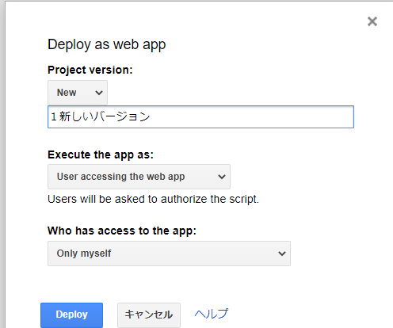
Task: Open the ヘルプ link
Action: [212, 314]
